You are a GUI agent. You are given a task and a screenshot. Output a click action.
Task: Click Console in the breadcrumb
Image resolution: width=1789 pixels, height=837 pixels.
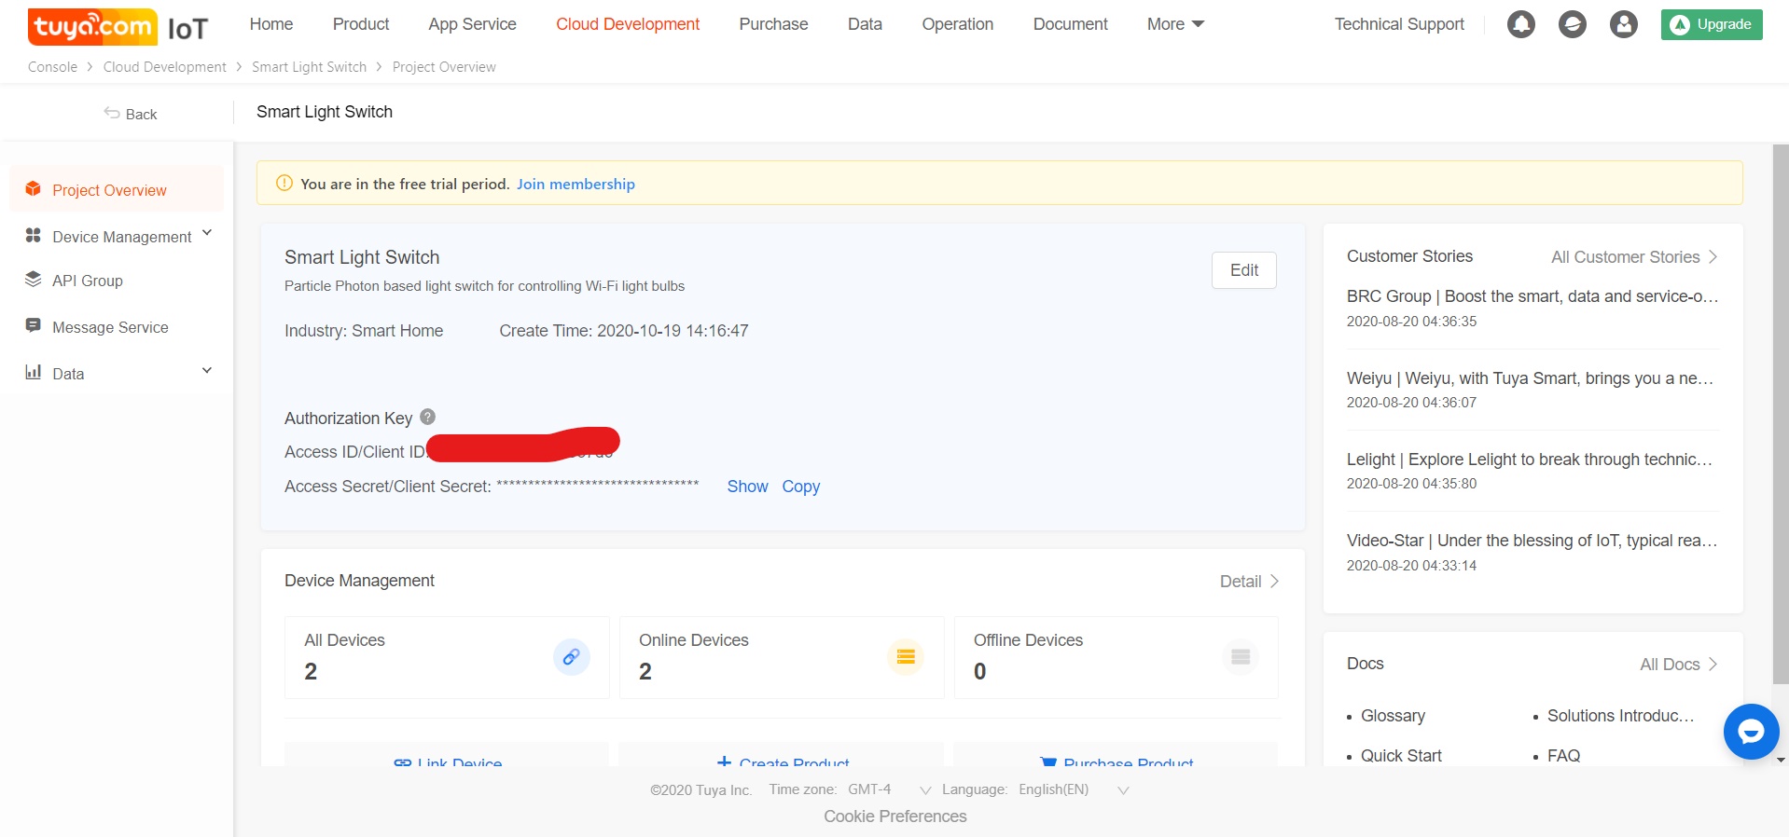[x=52, y=67]
